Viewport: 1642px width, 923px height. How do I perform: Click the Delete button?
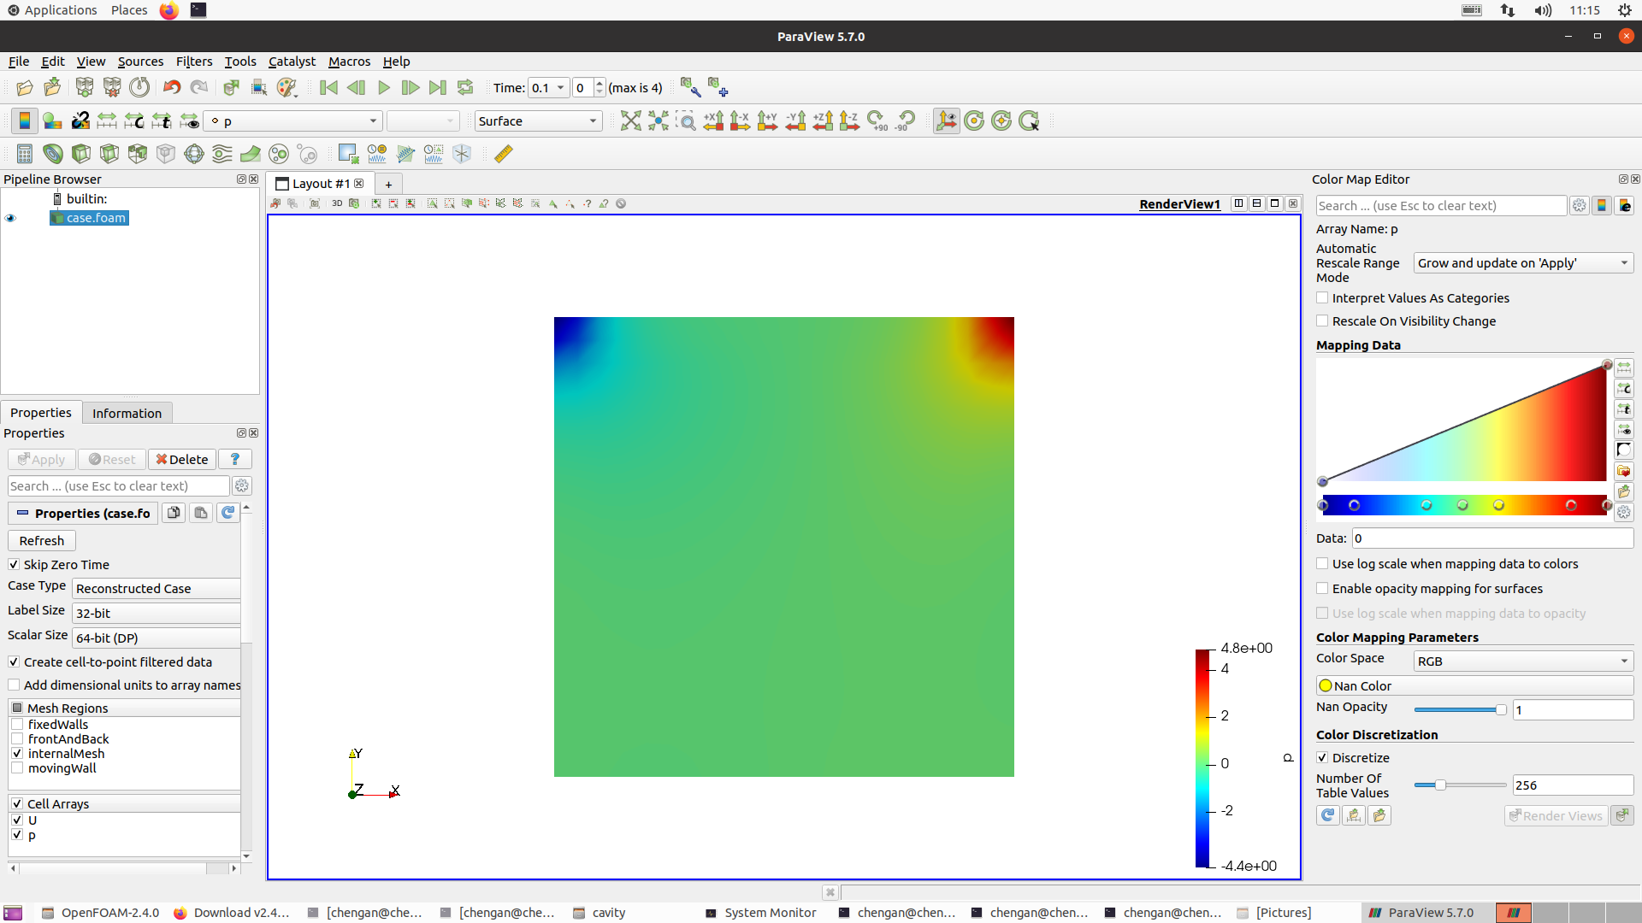pos(181,460)
